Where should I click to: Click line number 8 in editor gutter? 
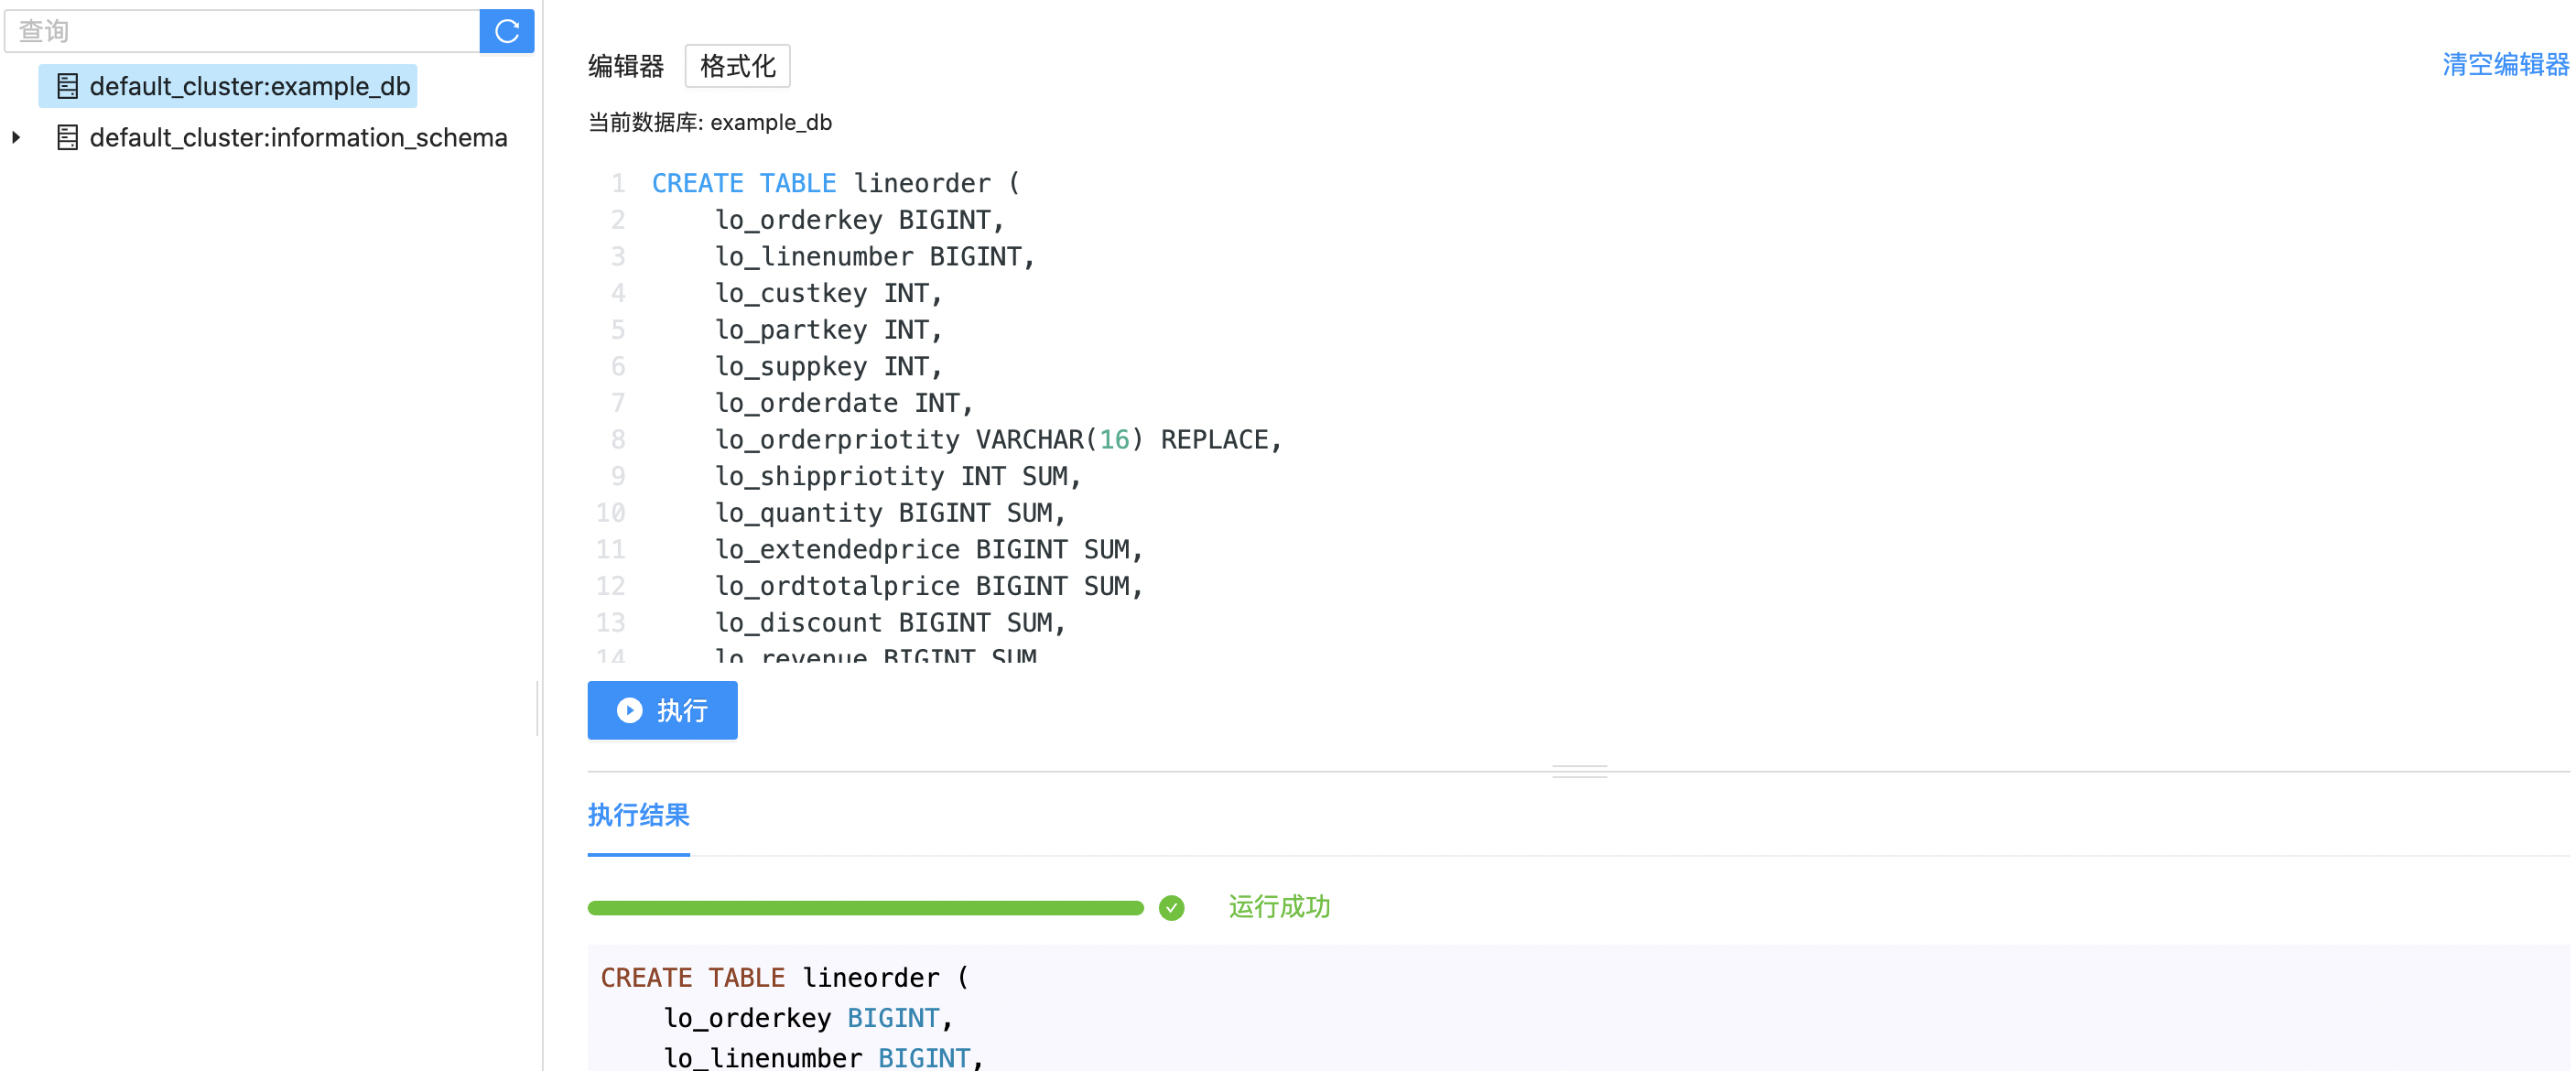point(618,439)
